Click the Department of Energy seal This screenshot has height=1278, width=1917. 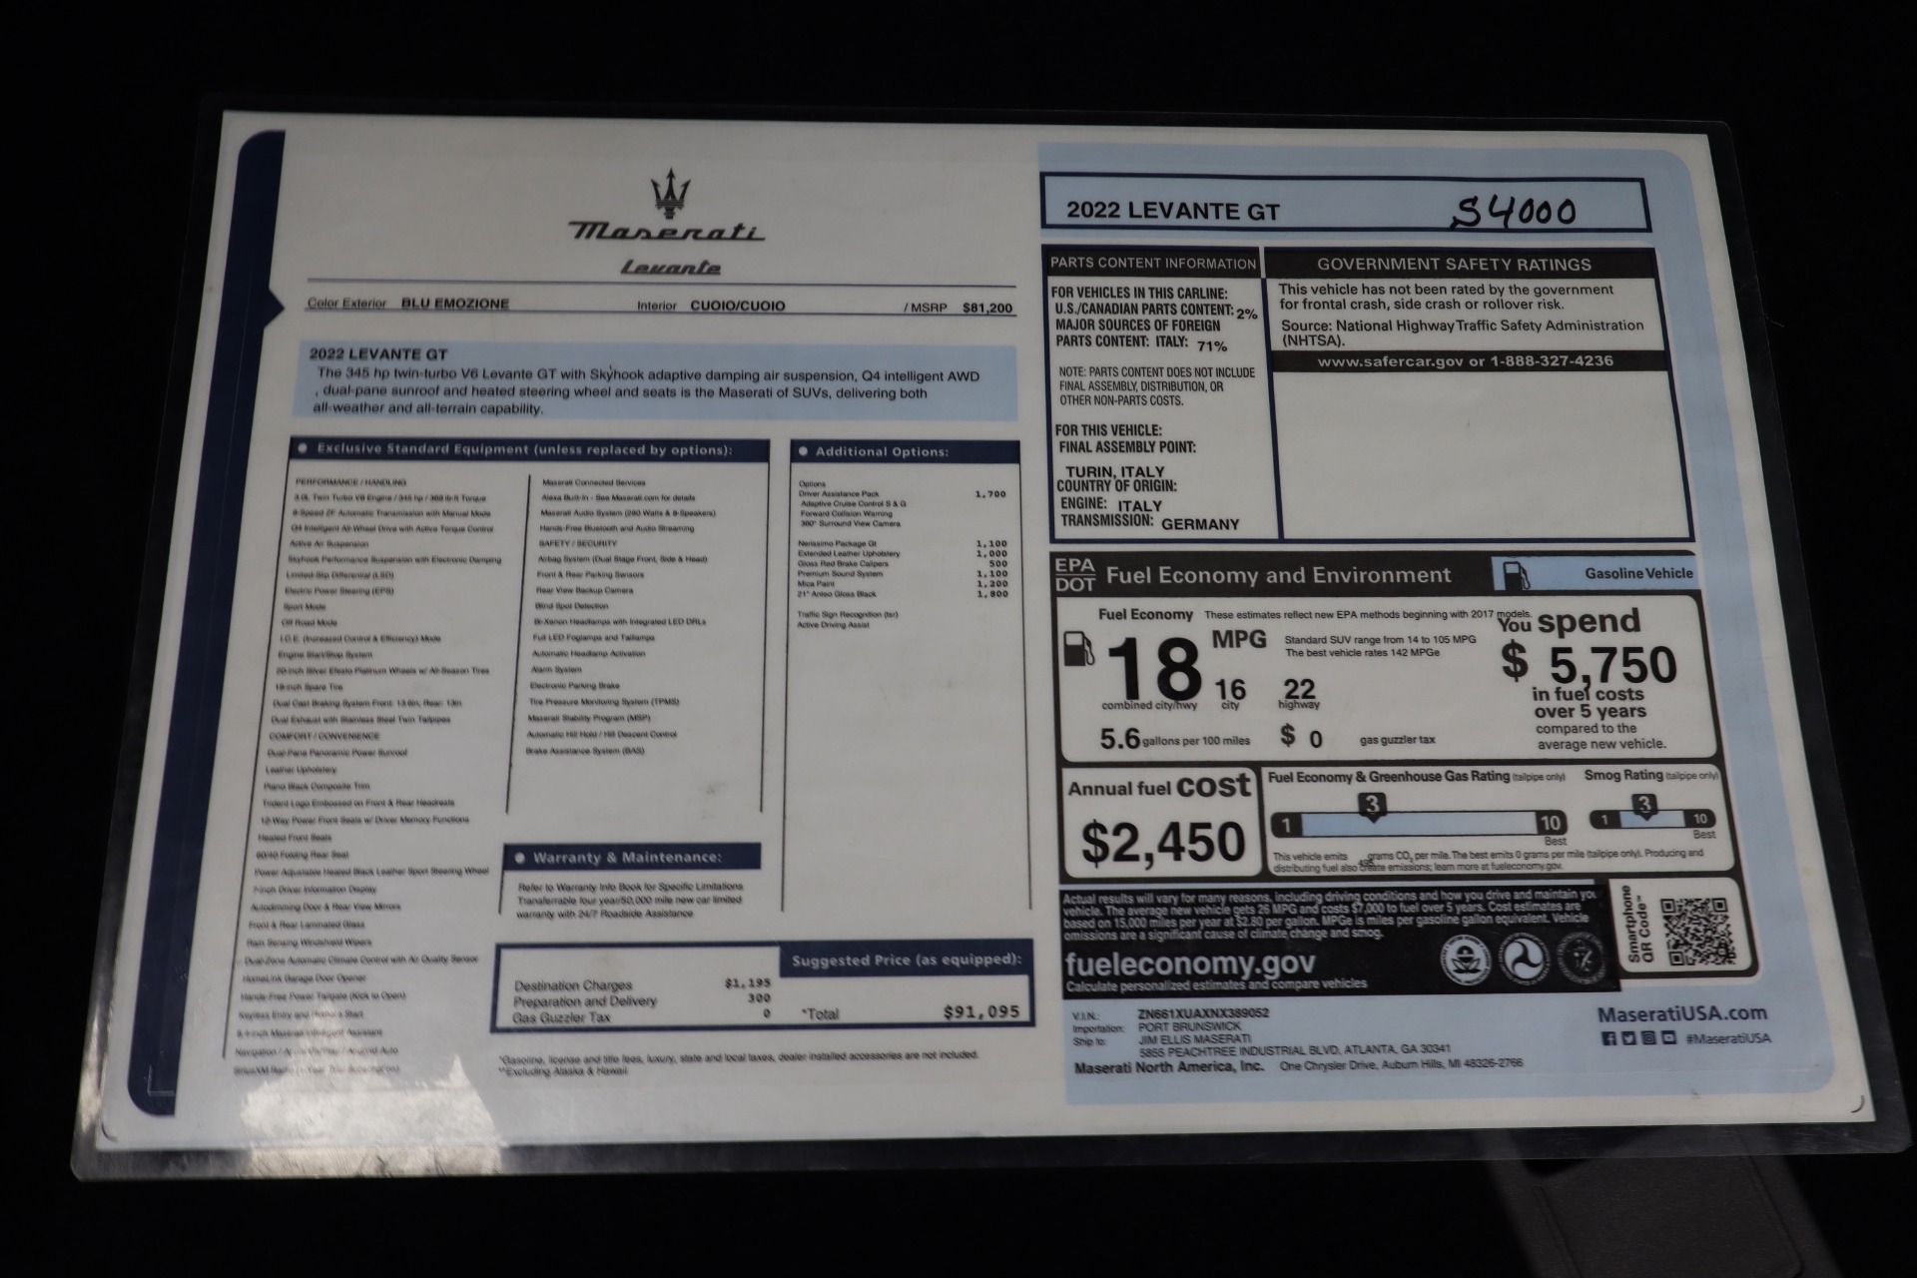[1581, 957]
